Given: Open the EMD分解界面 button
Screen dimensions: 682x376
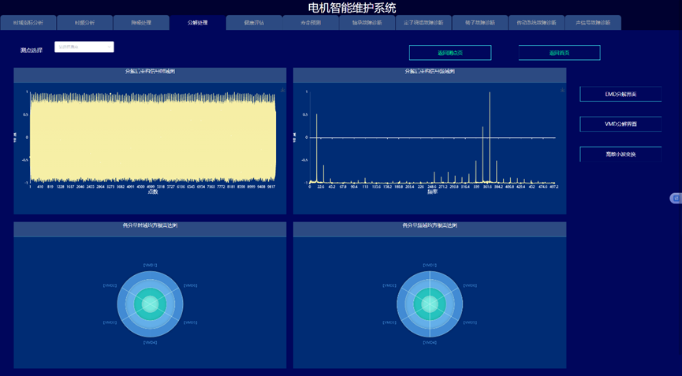Looking at the screenshot, I should (x=621, y=95).
